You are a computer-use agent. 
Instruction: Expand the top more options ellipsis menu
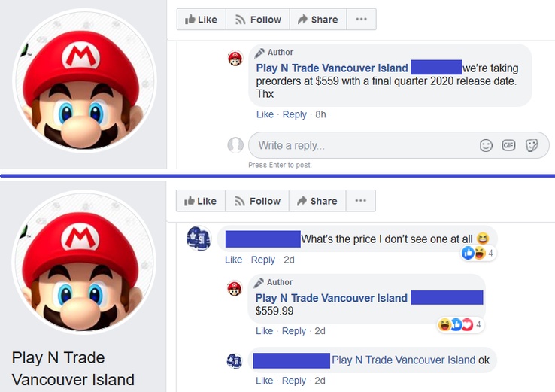pos(361,20)
